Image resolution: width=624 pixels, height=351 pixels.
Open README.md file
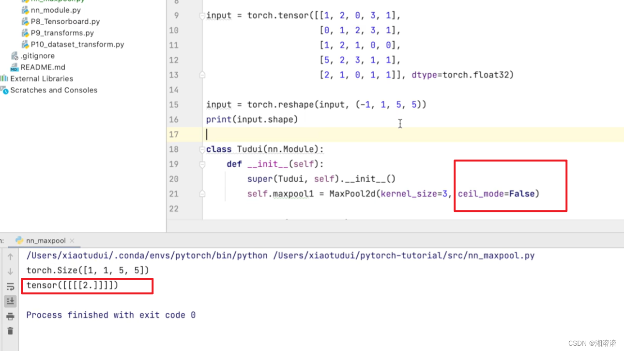(x=43, y=67)
